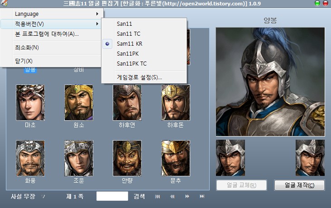Viewport: 331px width, 208px height.
Task: Click the right small face preview
Action: (310, 158)
